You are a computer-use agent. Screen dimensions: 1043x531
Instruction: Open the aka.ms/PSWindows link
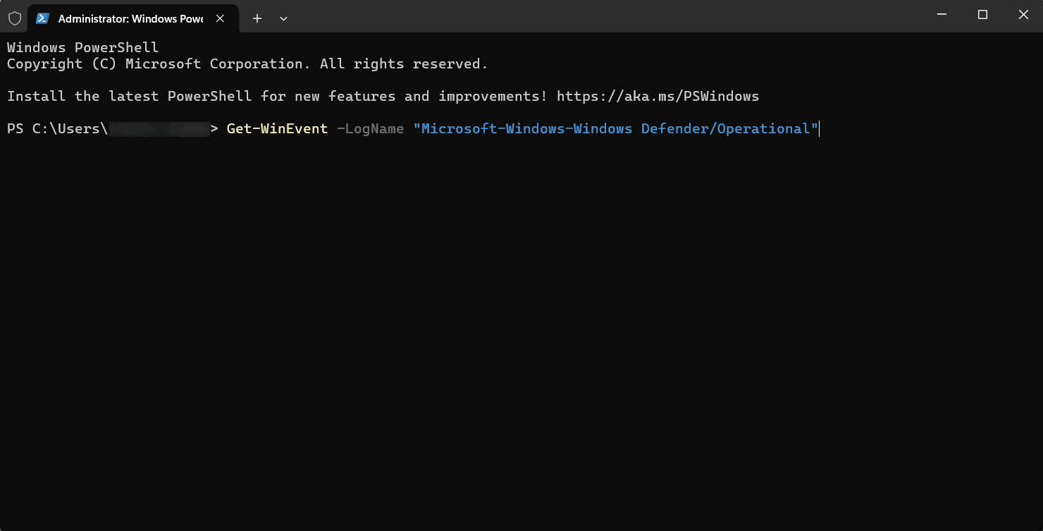pos(658,96)
